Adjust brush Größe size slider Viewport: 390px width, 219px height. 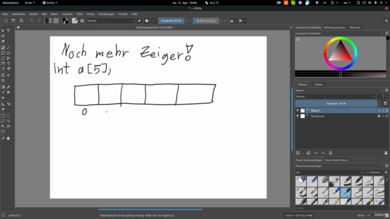pos(206,21)
